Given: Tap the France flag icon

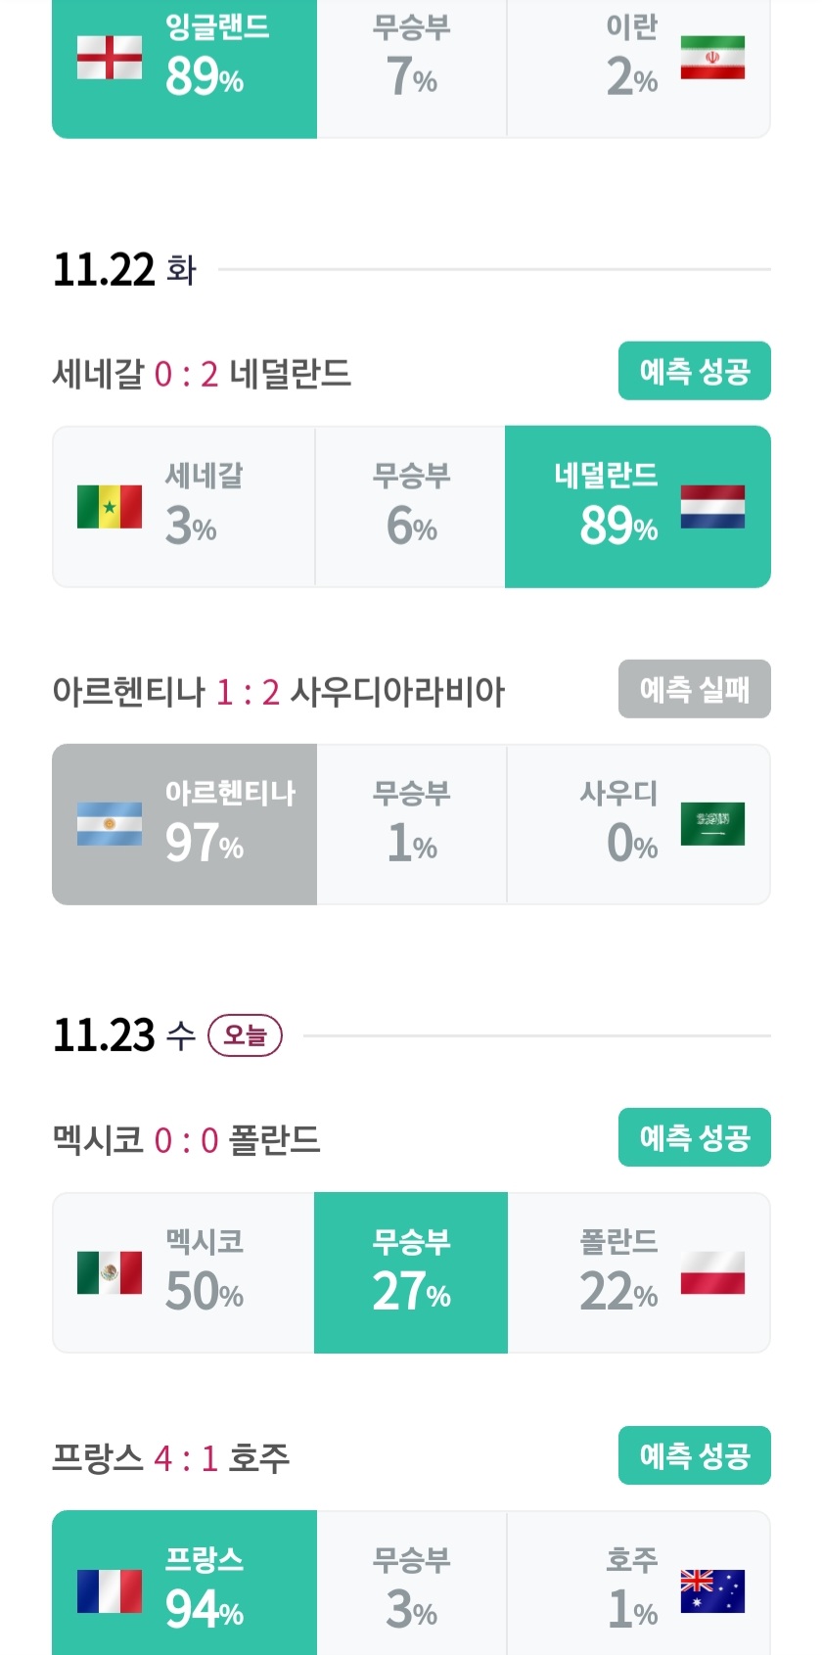Looking at the screenshot, I should [110, 1590].
